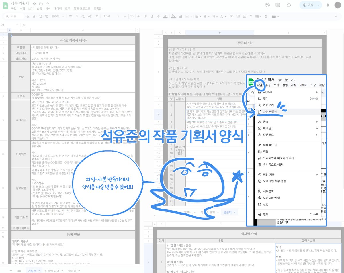Viewport: 344px width, 273px height.
Task: Insert a link from toolbar
Action: click(x=231, y=16)
